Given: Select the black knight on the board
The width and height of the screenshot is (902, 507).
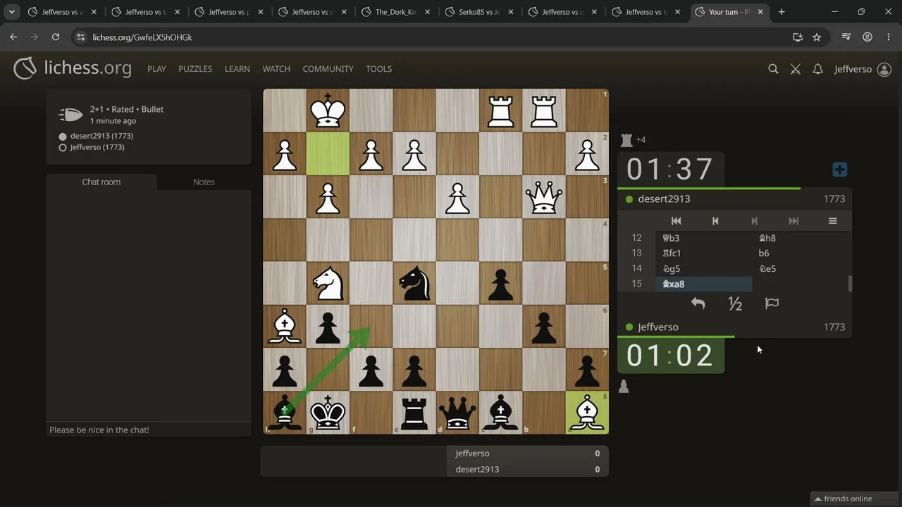Looking at the screenshot, I should tap(414, 283).
